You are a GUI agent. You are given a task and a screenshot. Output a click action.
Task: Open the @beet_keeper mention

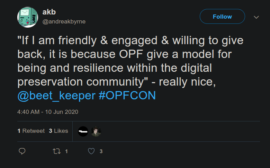[56, 96]
